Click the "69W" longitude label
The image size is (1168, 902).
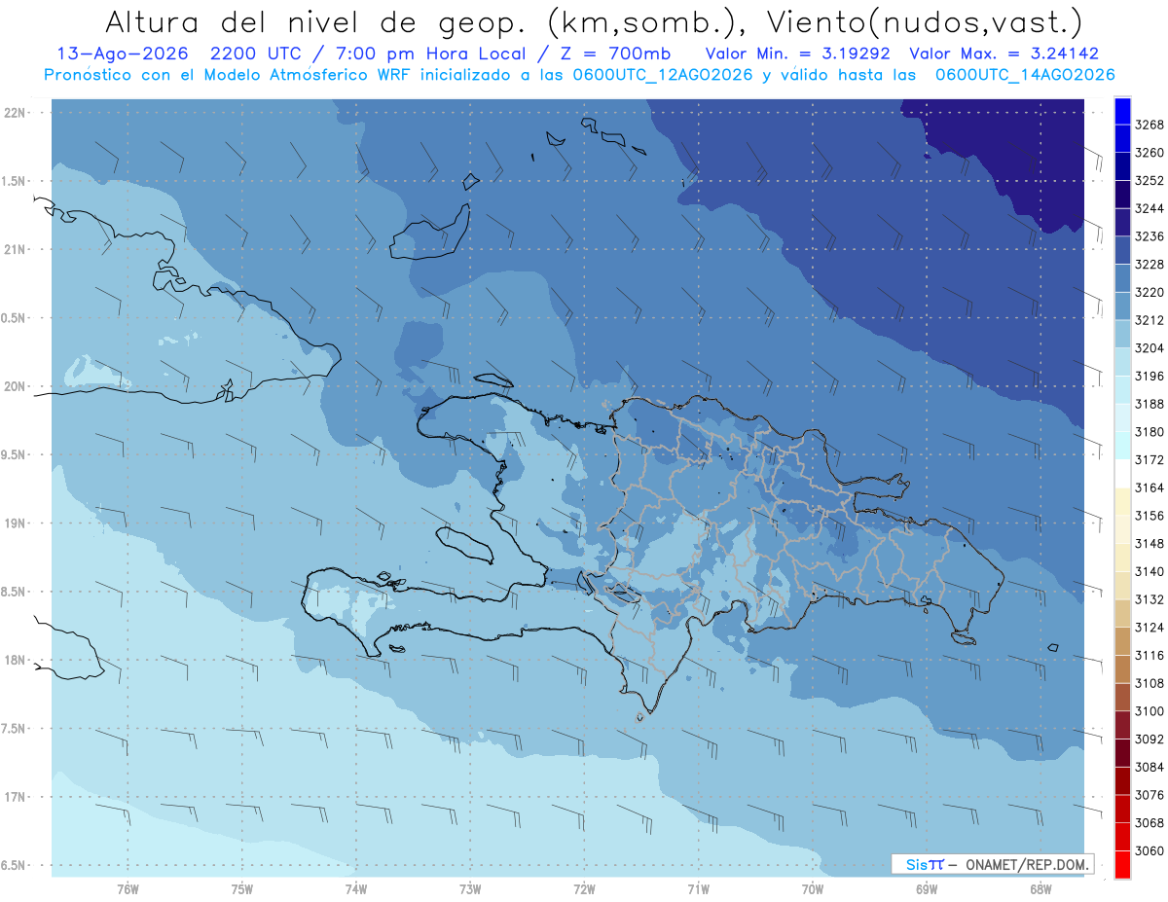click(x=927, y=888)
